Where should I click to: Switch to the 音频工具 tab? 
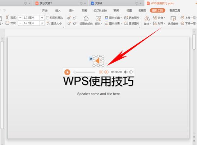175,10
